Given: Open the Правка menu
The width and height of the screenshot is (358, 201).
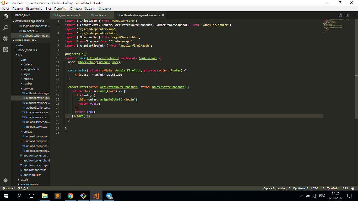Looking at the screenshot, I should pos(18,9).
